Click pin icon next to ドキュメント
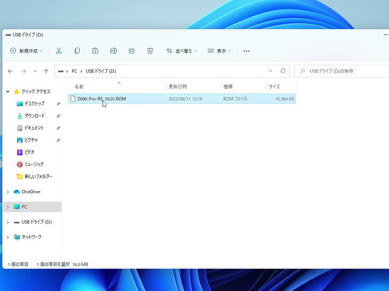The height and width of the screenshot is (291, 389). pos(58,128)
